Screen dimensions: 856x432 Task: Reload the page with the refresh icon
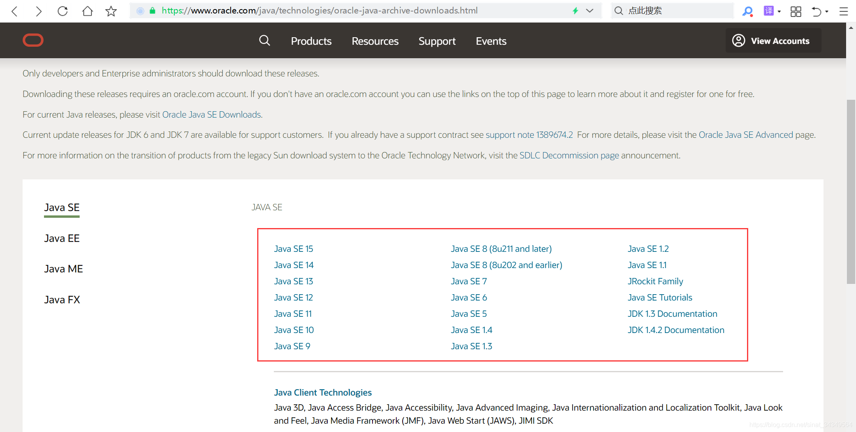[x=63, y=11]
